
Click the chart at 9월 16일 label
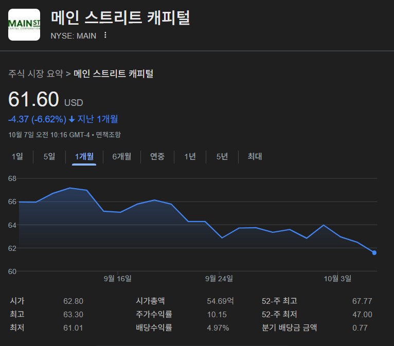click(118, 279)
